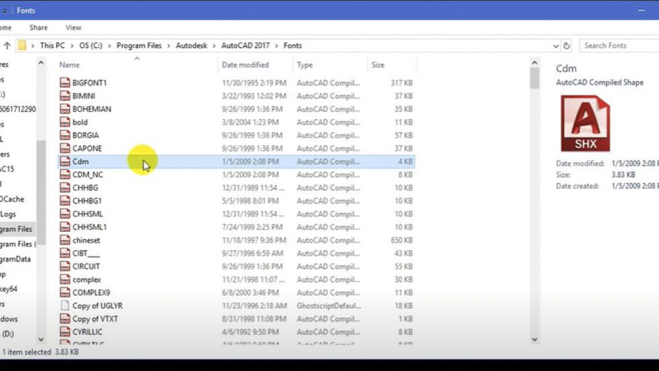Viewport: 659px width, 371px height.
Task: Click the 3/8/2004 1:23 PM date cell
Action: coord(250,123)
